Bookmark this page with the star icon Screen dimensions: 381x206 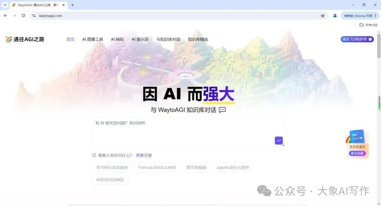323,16
